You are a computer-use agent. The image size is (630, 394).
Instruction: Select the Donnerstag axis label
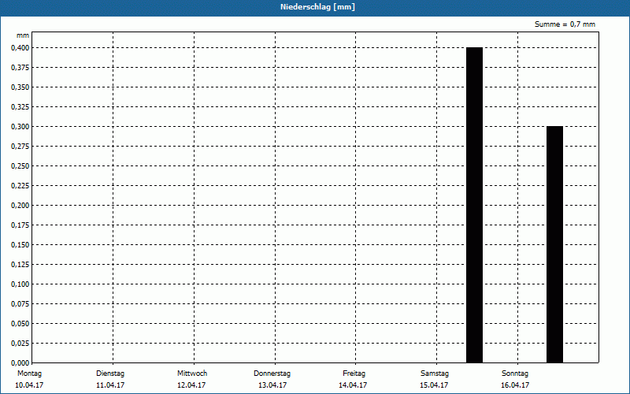(272, 374)
